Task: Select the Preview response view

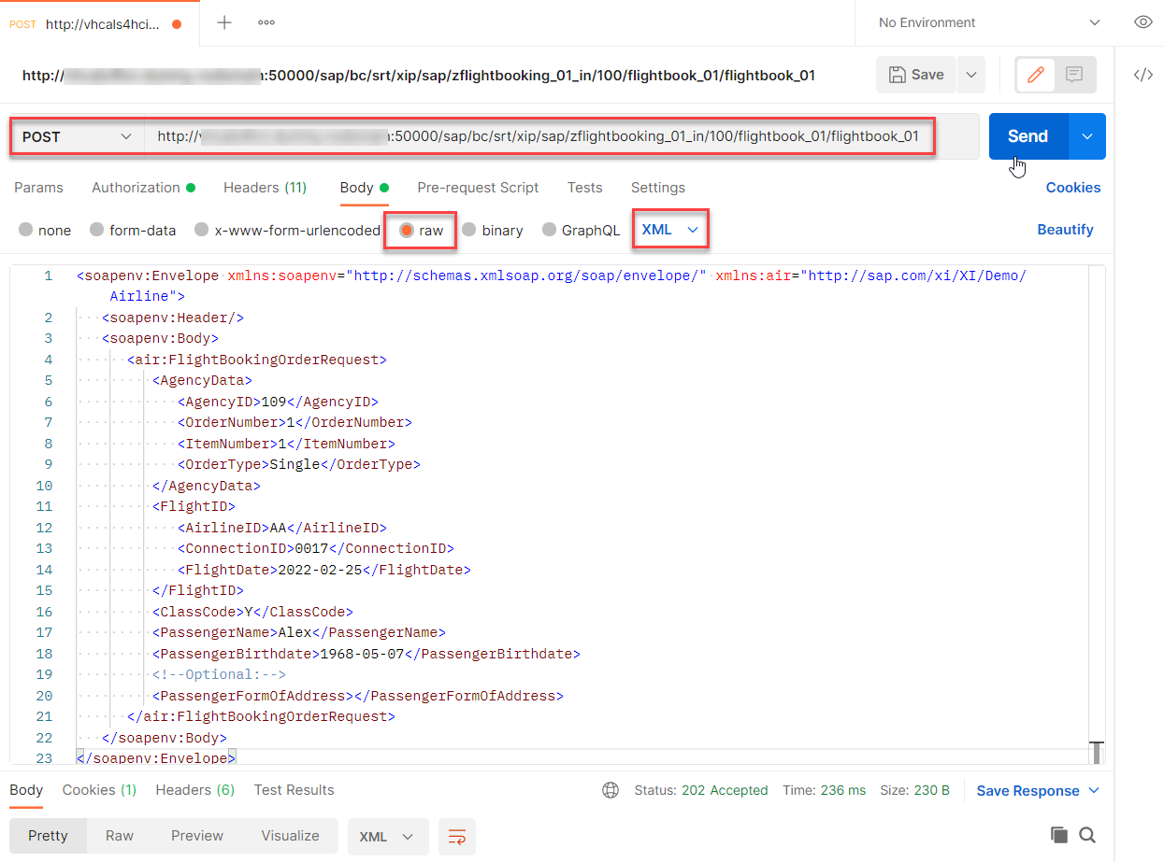Action: click(196, 836)
